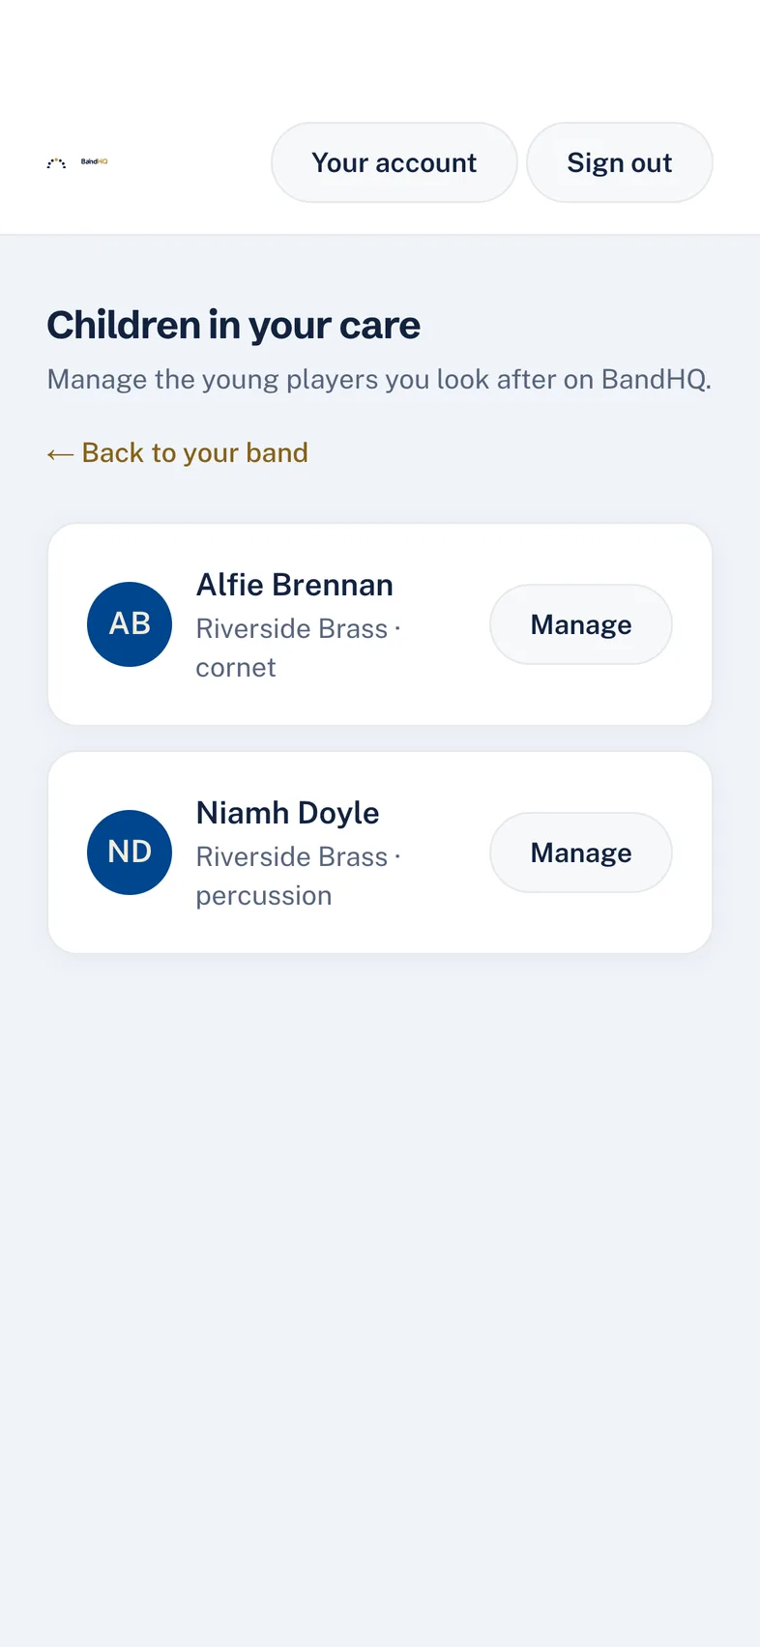The height and width of the screenshot is (1647, 760).
Task: Click the left arrow before Back to your band
Action: click(x=60, y=453)
